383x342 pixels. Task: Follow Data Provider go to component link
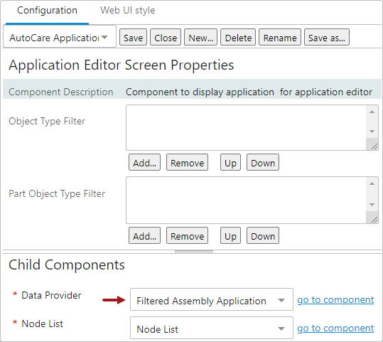point(335,300)
